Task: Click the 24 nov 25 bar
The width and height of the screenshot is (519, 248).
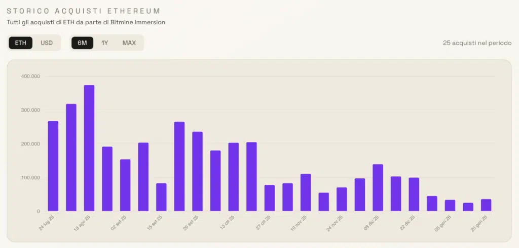Action: pyautogui.click(x=342, y=200)
